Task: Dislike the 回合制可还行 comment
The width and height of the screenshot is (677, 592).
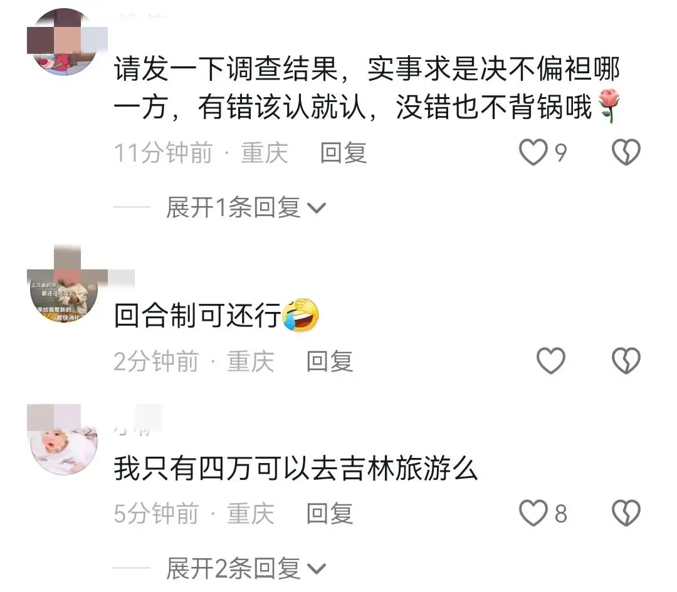Action: (626, 361)
